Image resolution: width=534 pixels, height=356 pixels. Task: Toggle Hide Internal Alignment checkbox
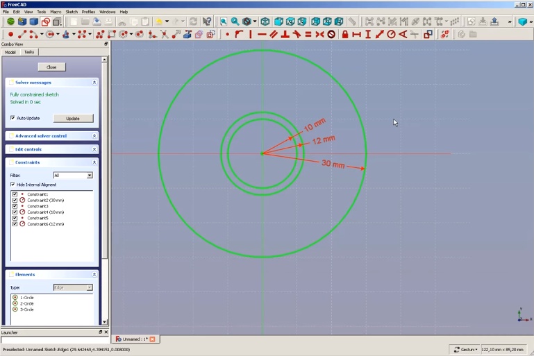[12, 185]
